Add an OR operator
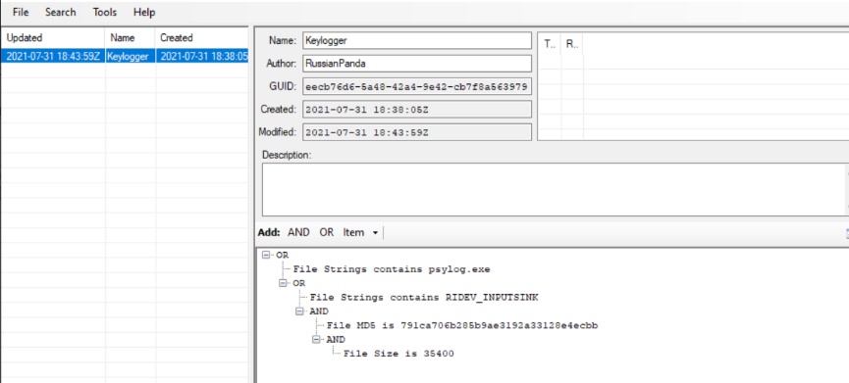 (327, 233)
